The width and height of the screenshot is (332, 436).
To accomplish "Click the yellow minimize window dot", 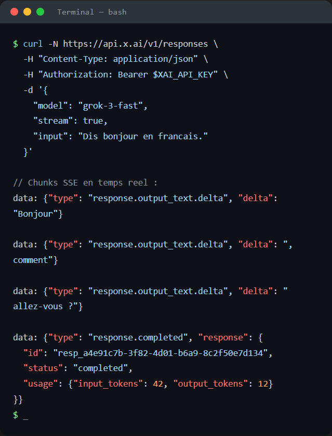I will pyautogui.click(x=27, y=11).
